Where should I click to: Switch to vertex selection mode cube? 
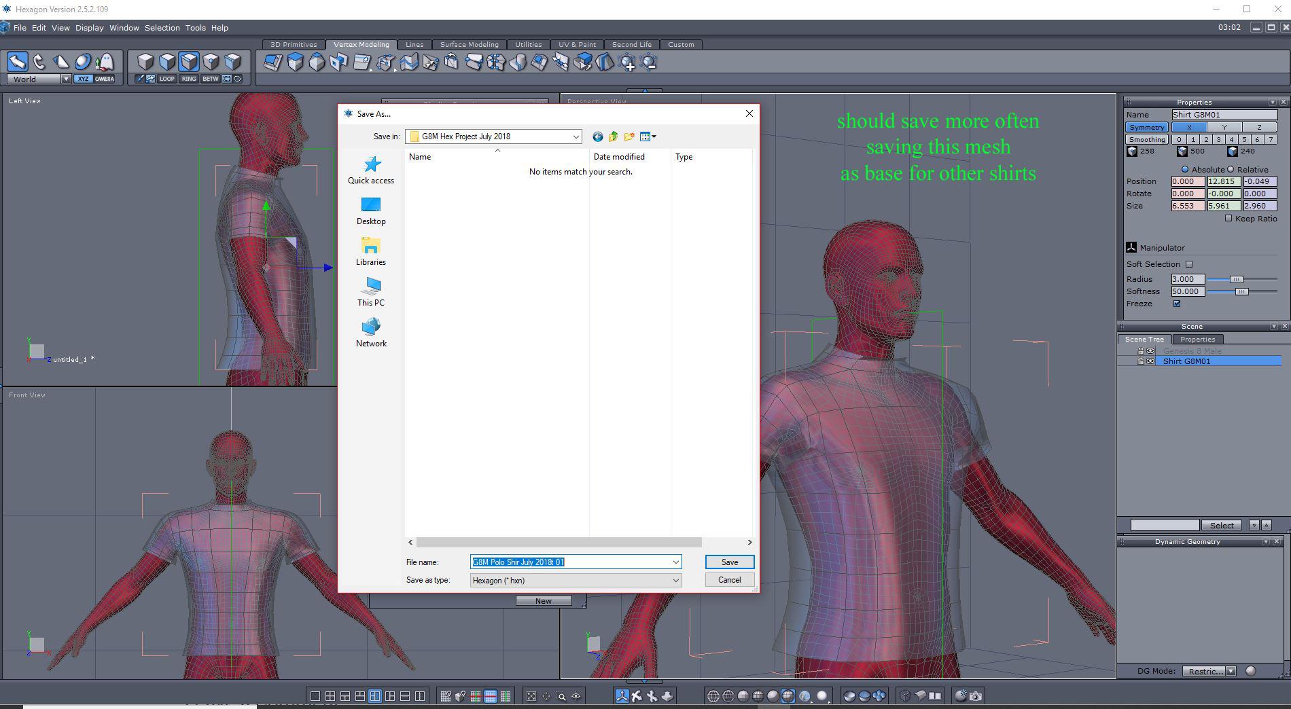pyautogui.click(x=211, y=62)
